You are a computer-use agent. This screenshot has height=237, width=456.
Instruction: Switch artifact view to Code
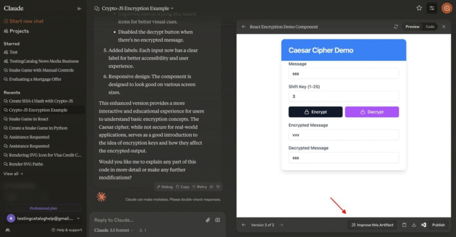tap(430, 27)
